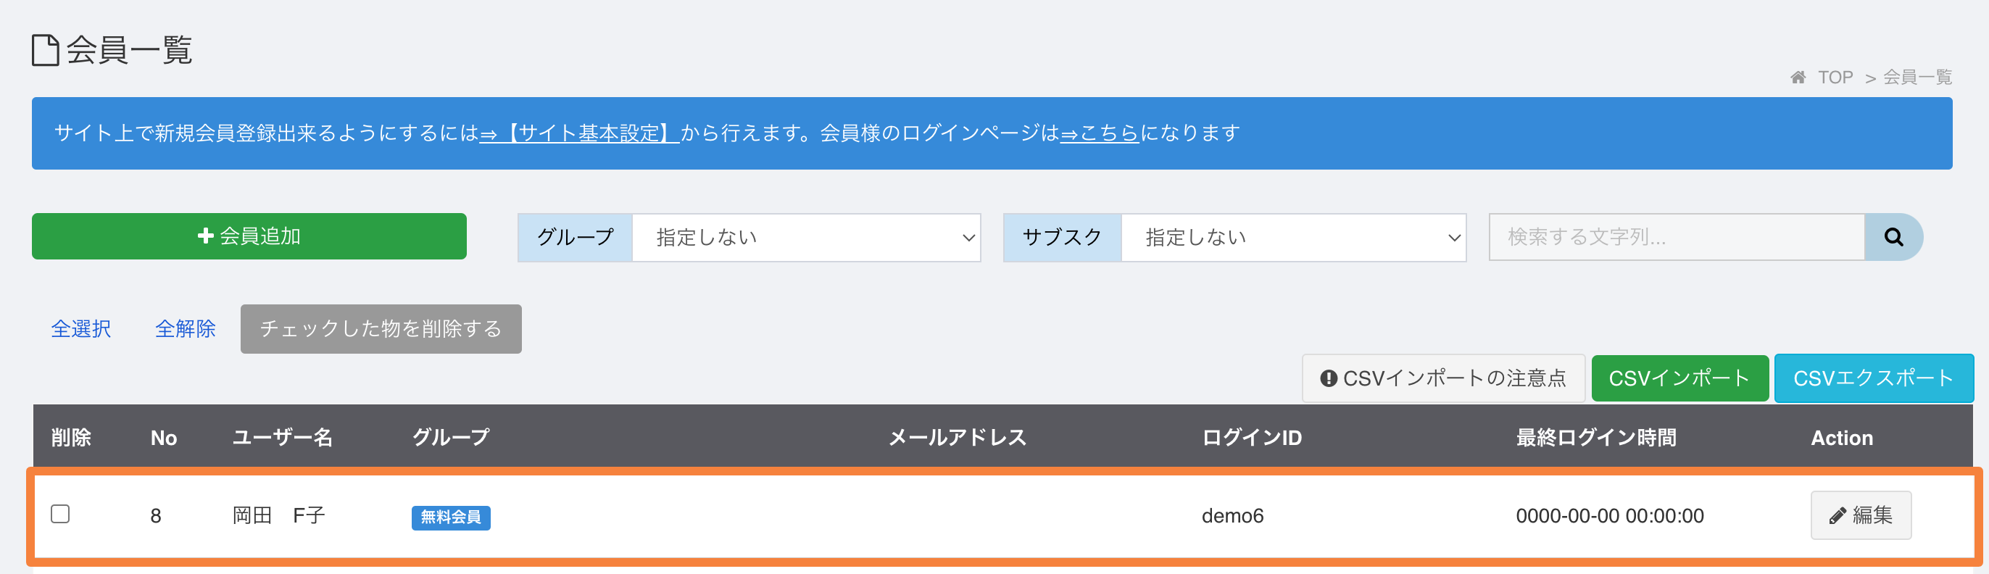Viewport: 1989px width, 574px height.
Task: Click the plus icon on 会員追加
Action: (205, 236)
